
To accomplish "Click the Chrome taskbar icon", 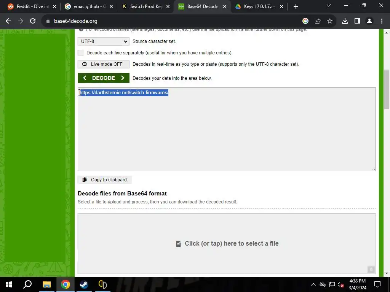I will point(66,284).
